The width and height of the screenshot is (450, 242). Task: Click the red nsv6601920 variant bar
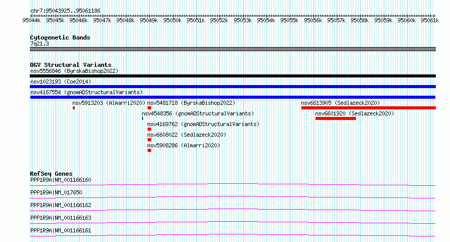(x=336, y=118)
